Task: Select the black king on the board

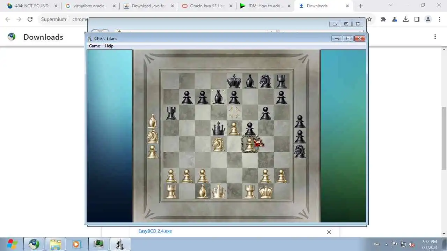Action: [x=234, y=81]
